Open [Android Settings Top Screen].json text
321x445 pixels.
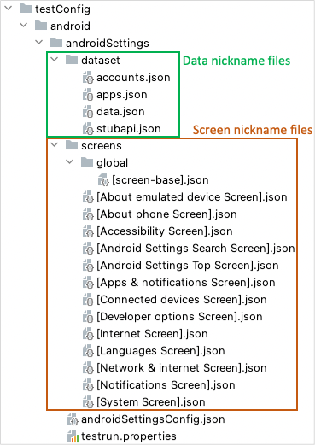(x=188, y=266)
